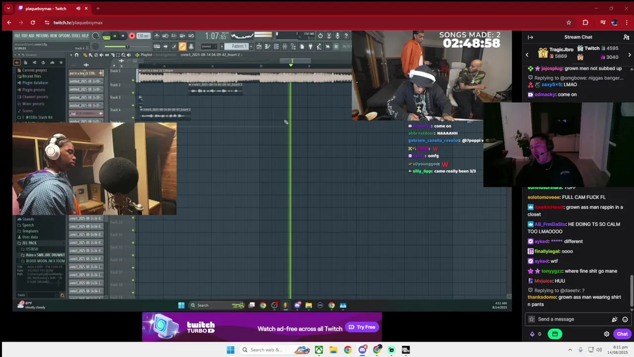
Task: Expand Plugin database folder
Action: tap(35, 83)
